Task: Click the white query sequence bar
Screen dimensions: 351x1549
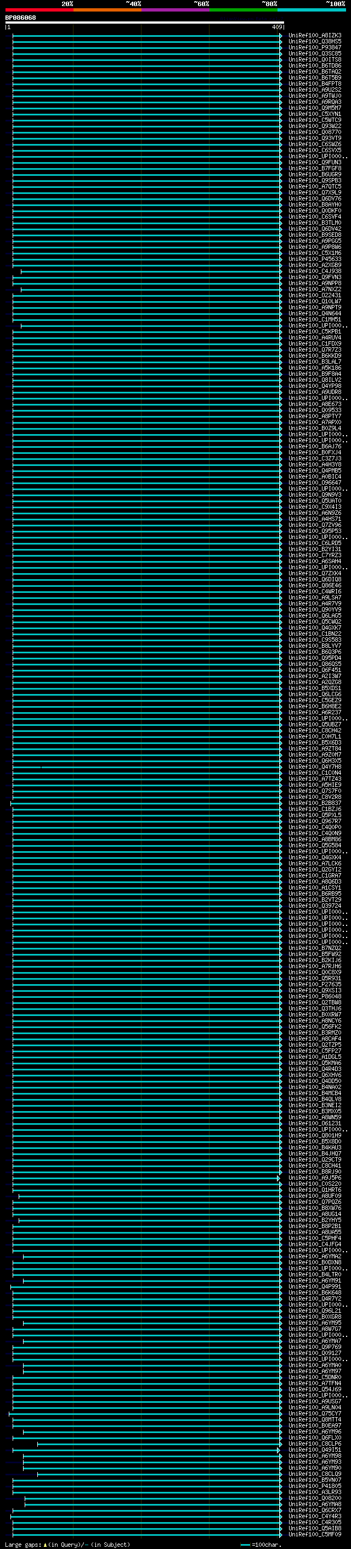Action: click(145, 22)
